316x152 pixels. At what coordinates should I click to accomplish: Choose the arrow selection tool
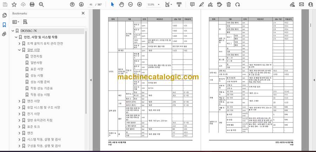pos(112,5)
